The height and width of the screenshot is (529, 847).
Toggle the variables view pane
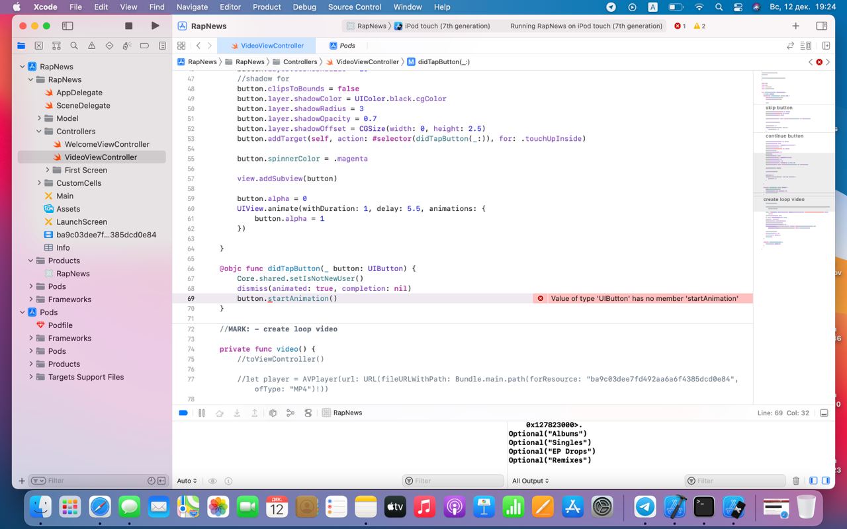813,481
